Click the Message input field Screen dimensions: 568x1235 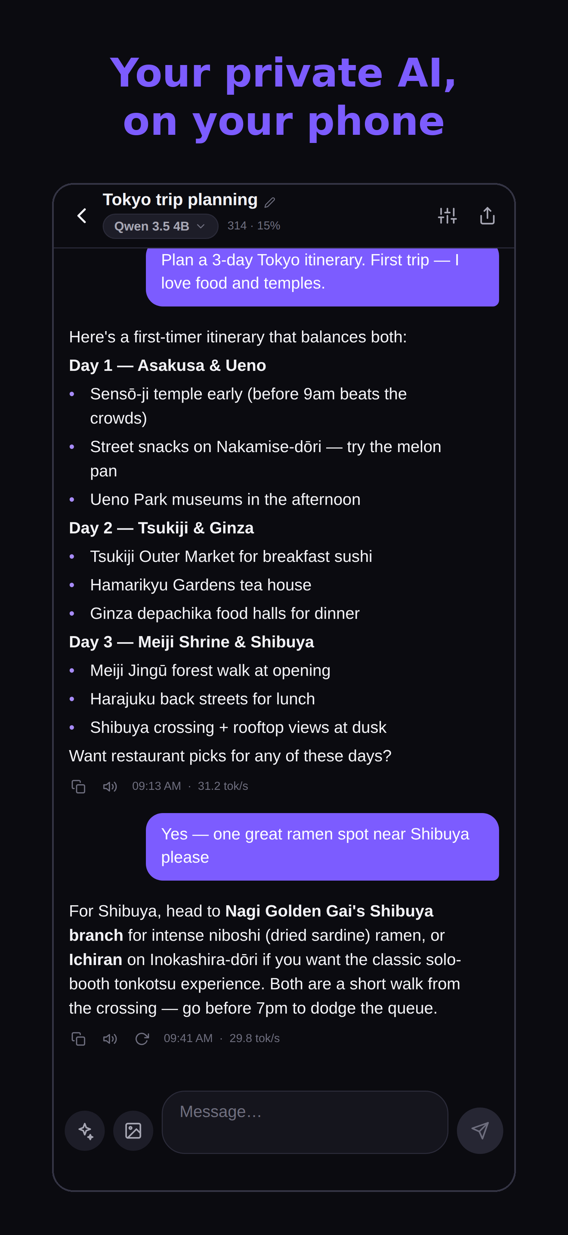click(305, 1122)
